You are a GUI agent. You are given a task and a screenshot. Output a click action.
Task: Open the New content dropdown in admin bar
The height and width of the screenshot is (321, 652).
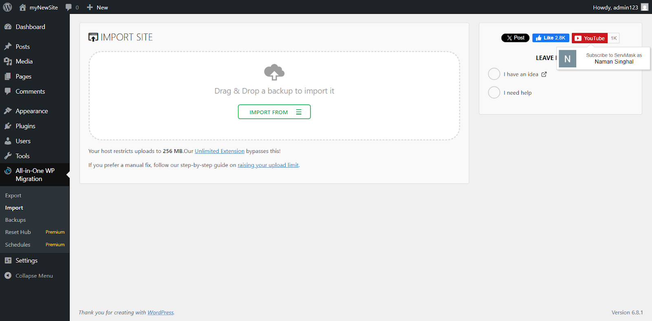[x=97, y=7]
